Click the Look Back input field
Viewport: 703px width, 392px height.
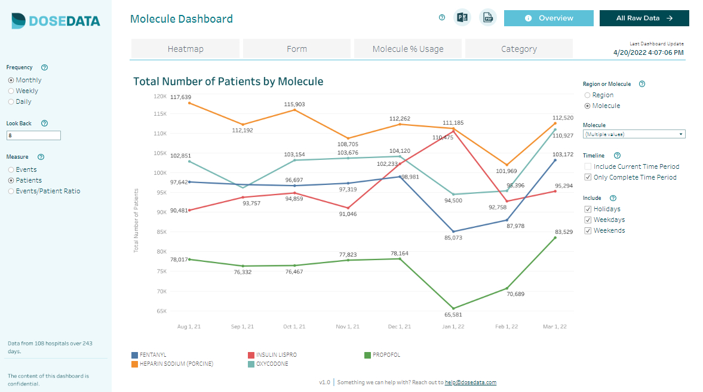pos(33,135)
